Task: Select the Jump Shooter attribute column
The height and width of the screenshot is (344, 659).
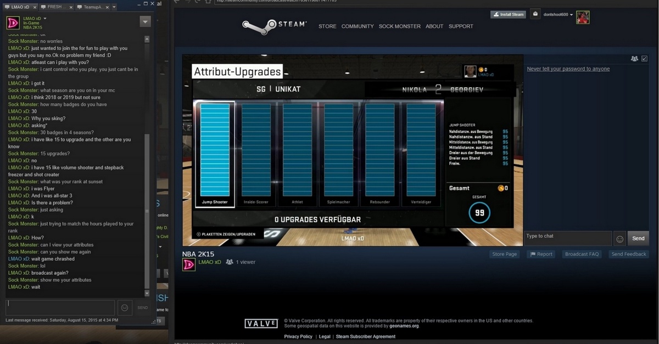Action: click(215, 154)
